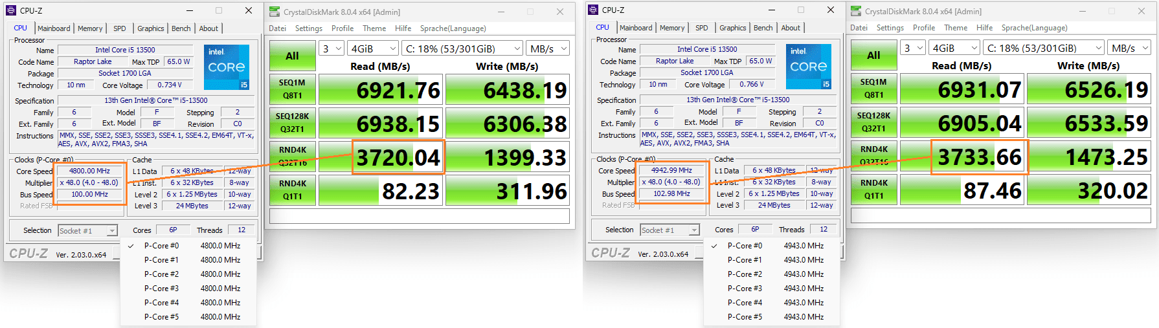
Task: Run SEQ1M Q8T1 test next to 6931.07
Action: coord(874,89)
